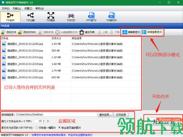Click directory path of the 1.40 MB file
The image size is (183, 137).
pyautogui.click(x=97, y=44)
